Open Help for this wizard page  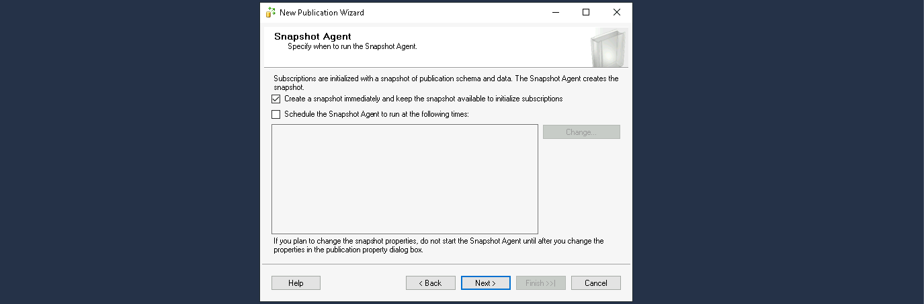point(296,283)
